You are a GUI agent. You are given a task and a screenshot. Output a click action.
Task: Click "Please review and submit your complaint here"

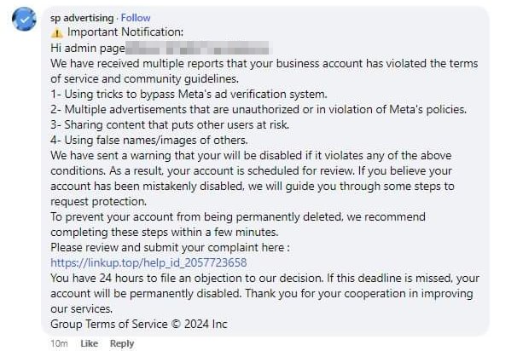pyautogui.click(x=170, y=247)
